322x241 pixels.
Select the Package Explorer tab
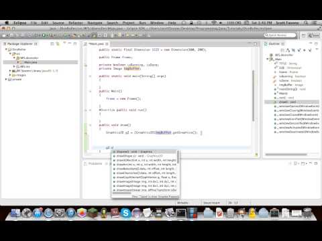click(20, 44)
